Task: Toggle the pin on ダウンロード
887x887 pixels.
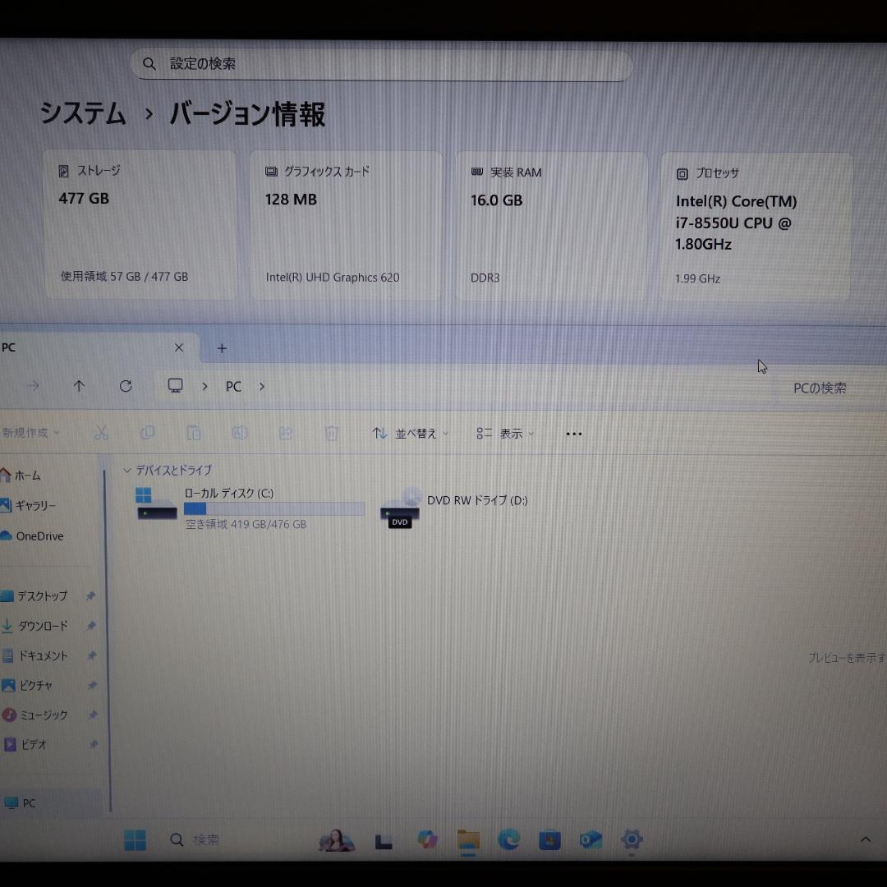Action: pos(91,626)
